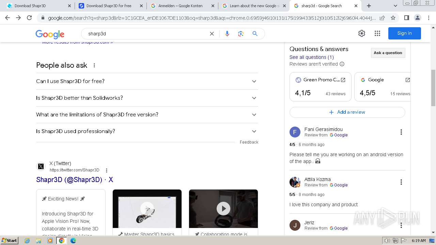Share this page via address bar icon
The height and width of the screenshot is (245, 436).
382,18
